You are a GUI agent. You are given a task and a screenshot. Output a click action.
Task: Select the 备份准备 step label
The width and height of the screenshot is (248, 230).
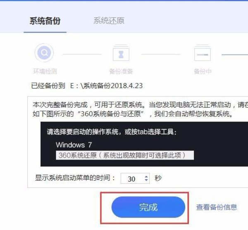tap(121, 71)
